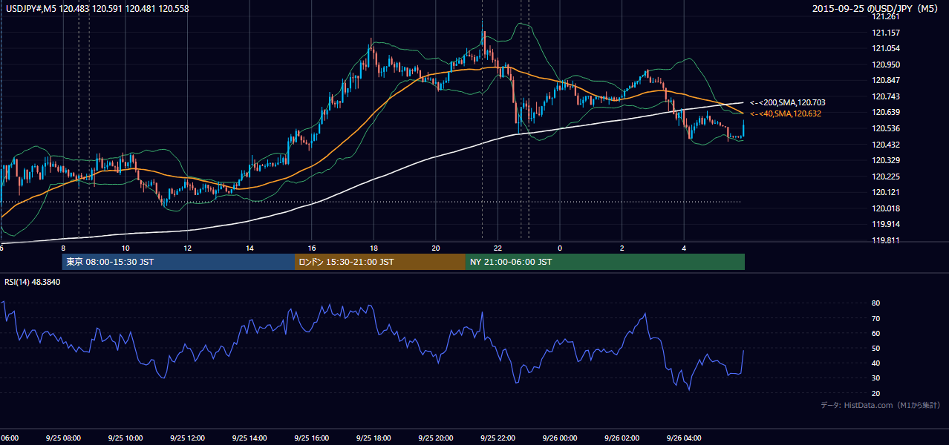
Task: Click price axis value 119.914
Action: click(x=887, y=224)
